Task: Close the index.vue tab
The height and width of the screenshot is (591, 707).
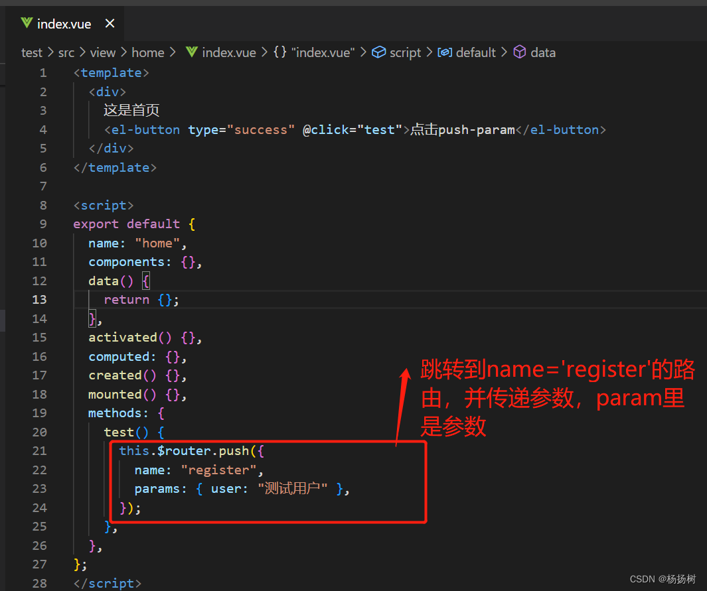Action: 110,23
